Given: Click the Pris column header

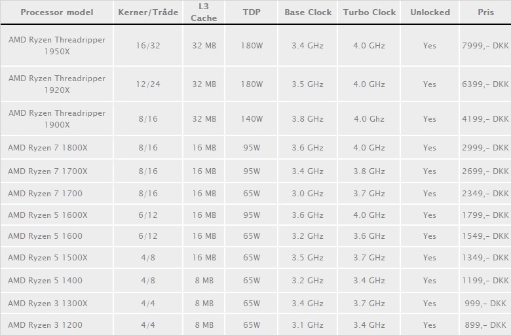Looking at the screenshot, I should tap(485, 12).
